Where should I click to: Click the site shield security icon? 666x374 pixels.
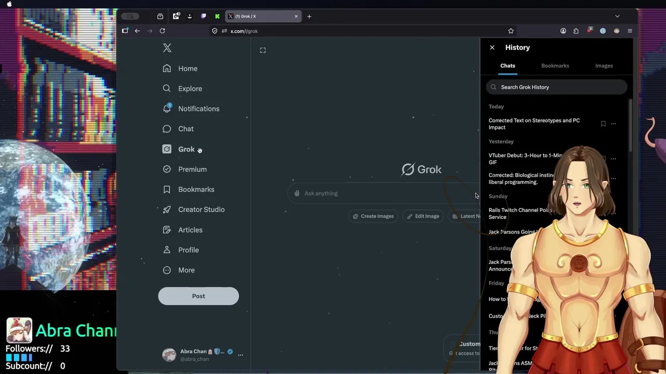click(x=214, y=31)
